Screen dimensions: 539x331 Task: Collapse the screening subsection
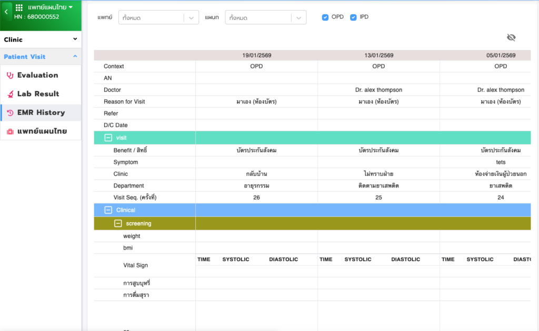(x=118, y=224)
